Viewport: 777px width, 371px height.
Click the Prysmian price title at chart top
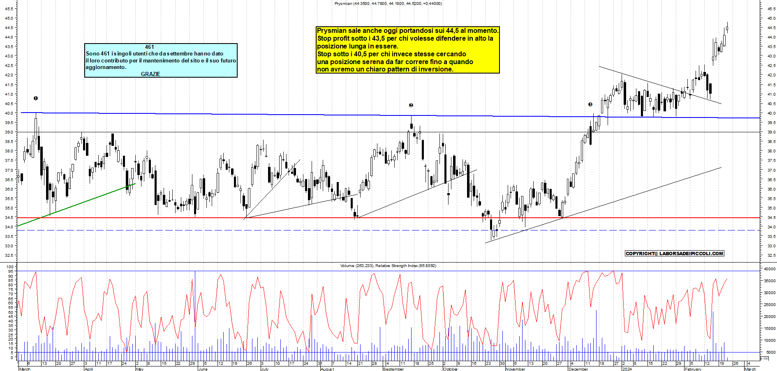pos(388,4)
